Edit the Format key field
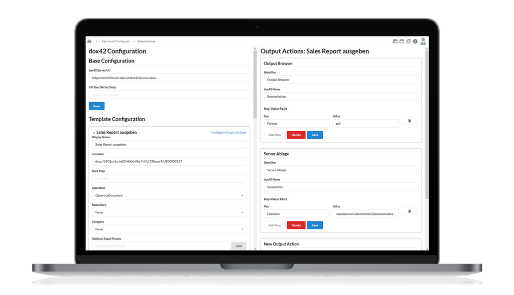 [x=297, y=123]
